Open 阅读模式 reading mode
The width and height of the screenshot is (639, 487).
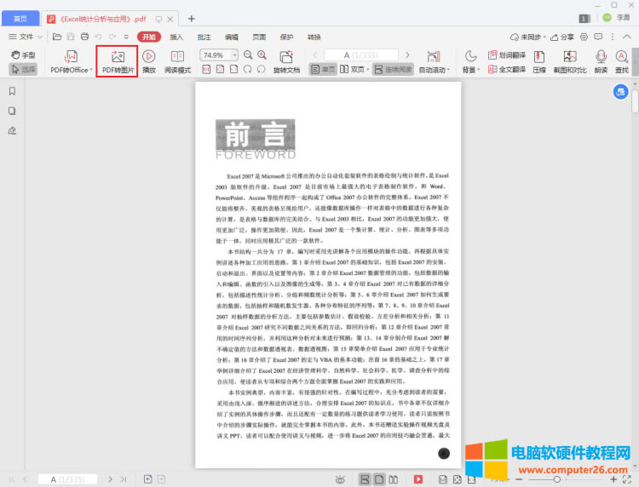177,61
